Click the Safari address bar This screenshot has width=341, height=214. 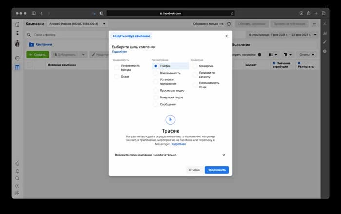tap(170, 13)
